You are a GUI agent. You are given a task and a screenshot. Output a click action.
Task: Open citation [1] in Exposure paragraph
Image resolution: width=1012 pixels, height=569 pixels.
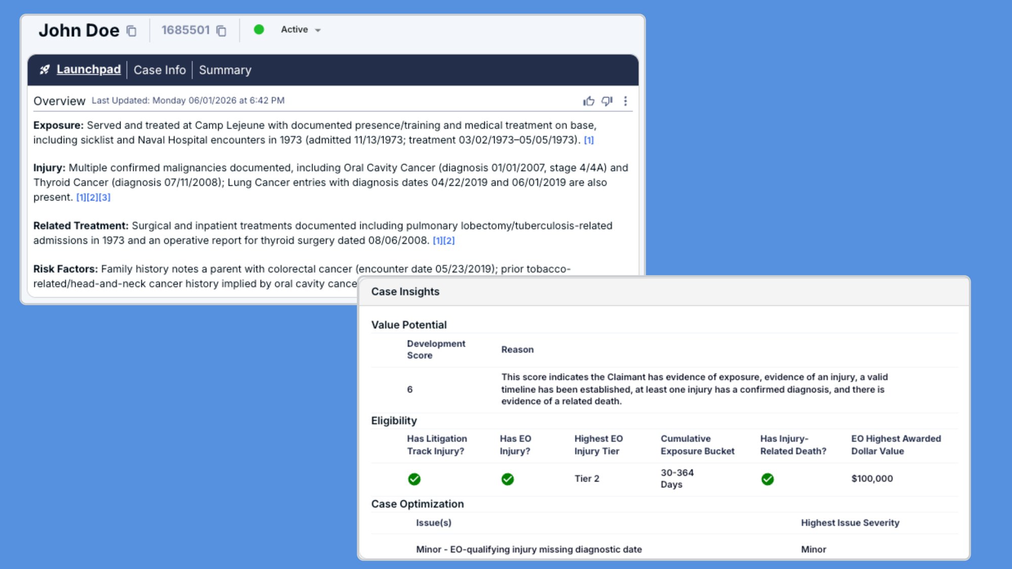589,140
